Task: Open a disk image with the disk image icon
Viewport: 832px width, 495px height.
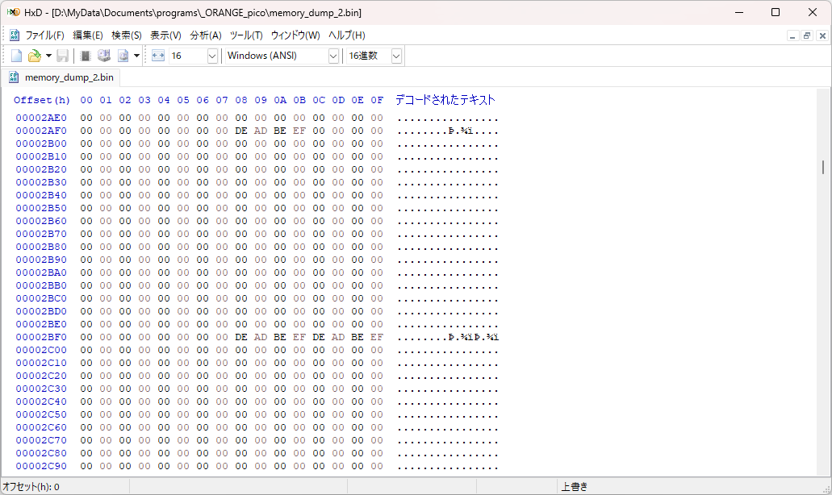Action: pyautogui.click(x=123, y=55)
